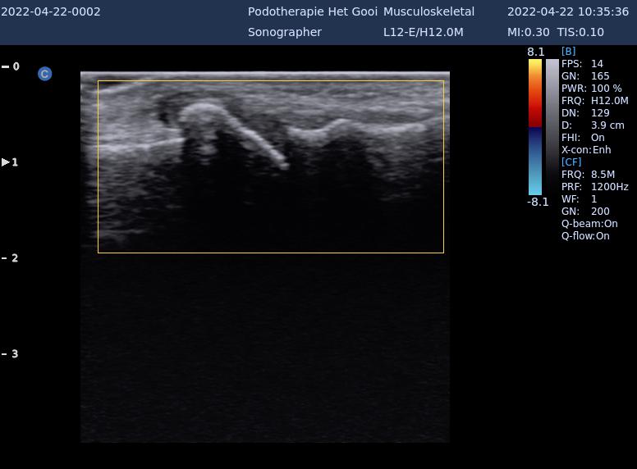The width and height of the screenshot is (637, 469).
Task: Click the exam ID 2022-04-22-0002
Action: [x=51, y=12]
